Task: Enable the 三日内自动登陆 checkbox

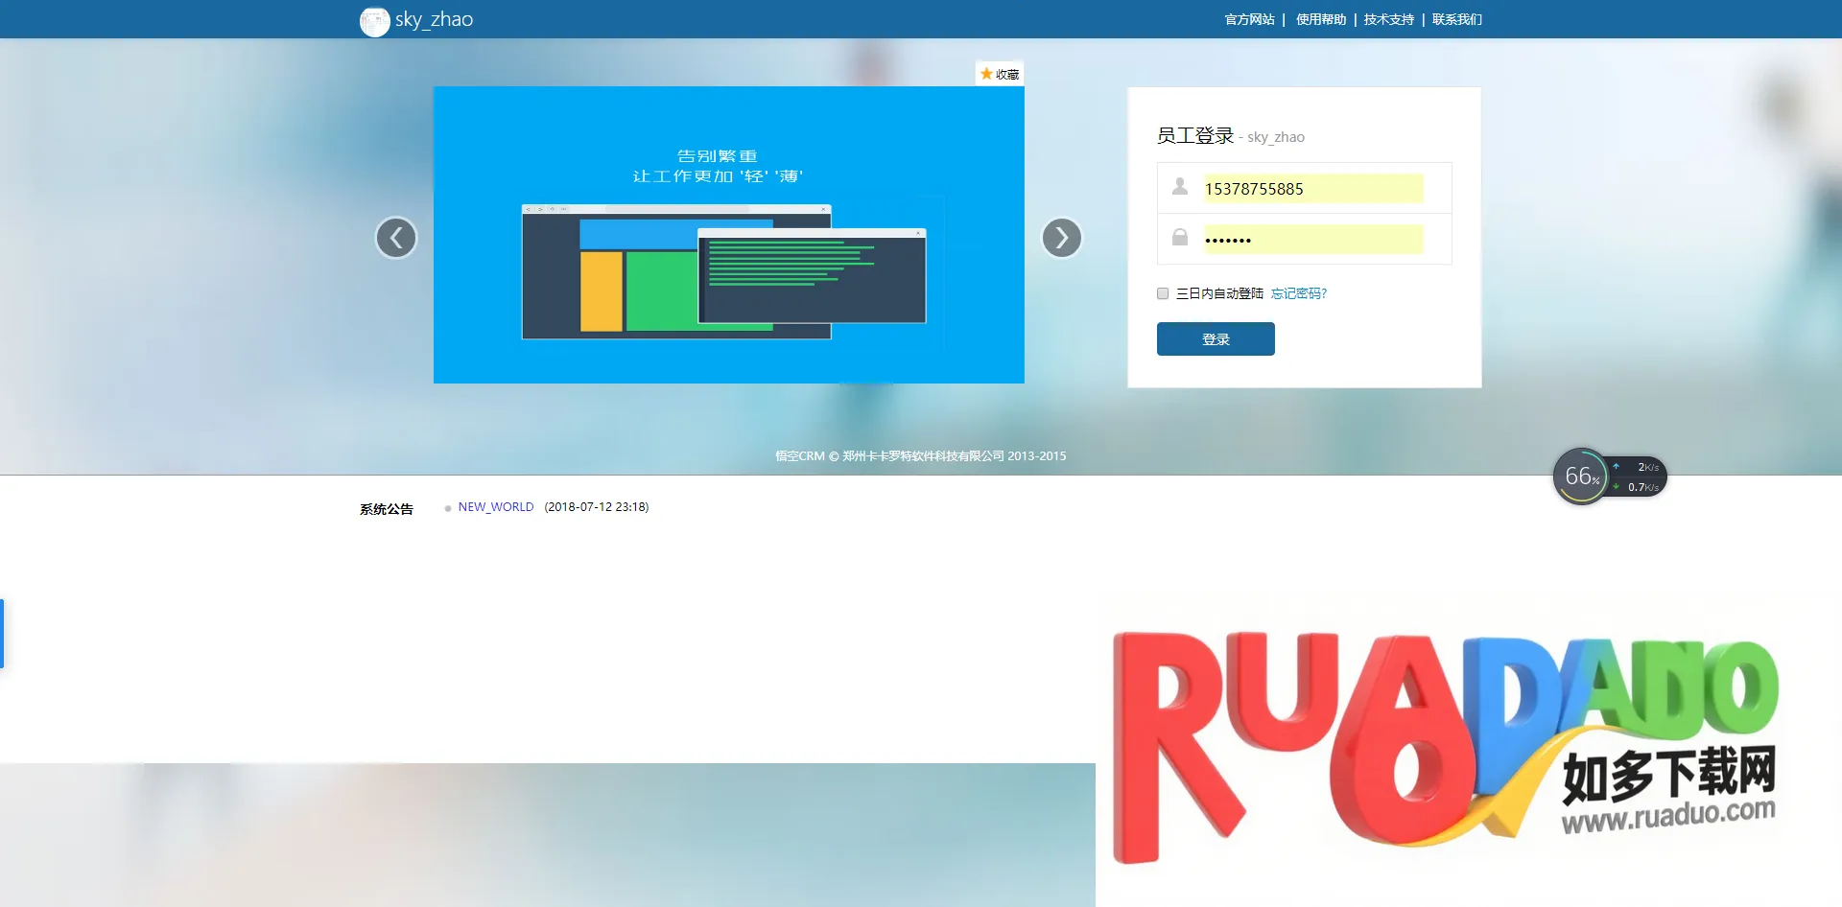Action: point(1163,293)
